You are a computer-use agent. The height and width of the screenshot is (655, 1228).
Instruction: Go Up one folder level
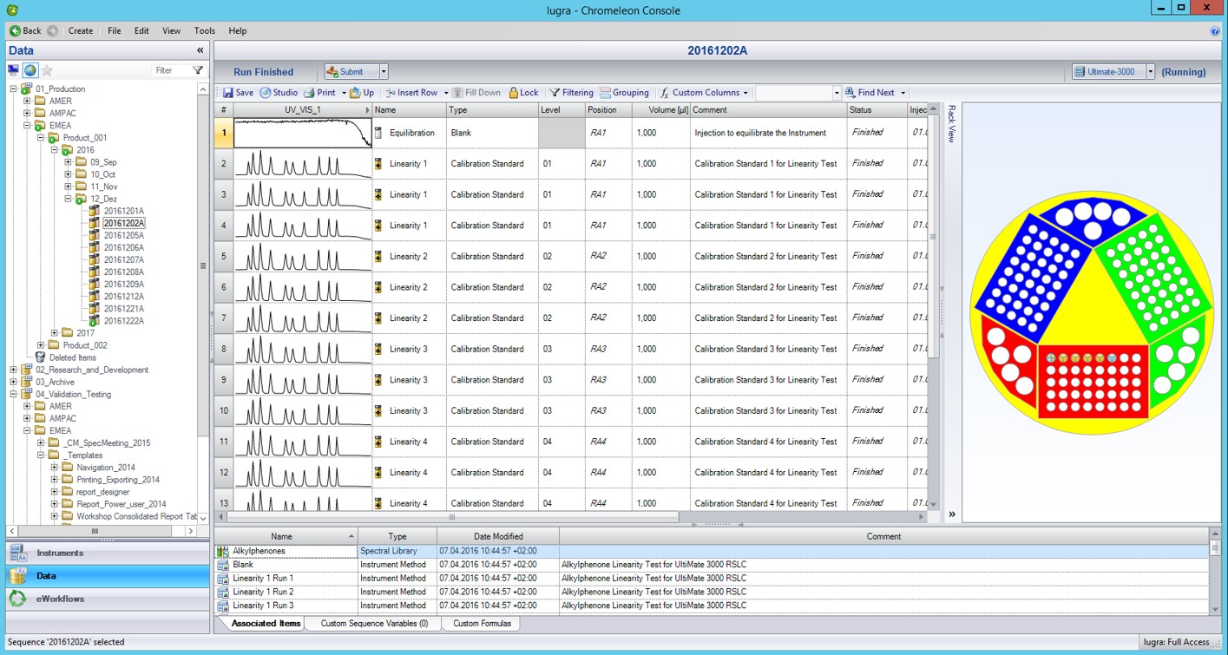362,93
